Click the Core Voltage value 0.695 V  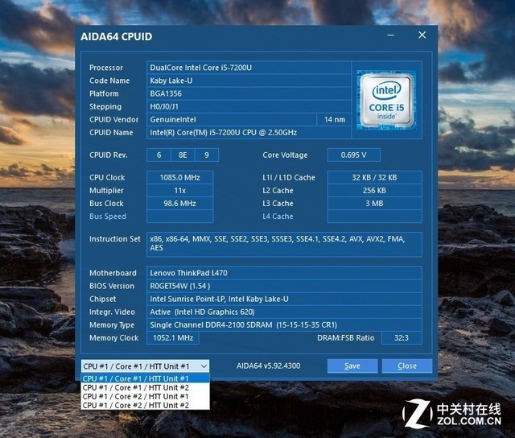tap(354, 155)
